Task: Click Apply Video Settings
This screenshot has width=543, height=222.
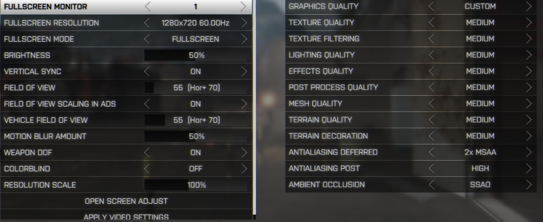Action: pos(126,217)
